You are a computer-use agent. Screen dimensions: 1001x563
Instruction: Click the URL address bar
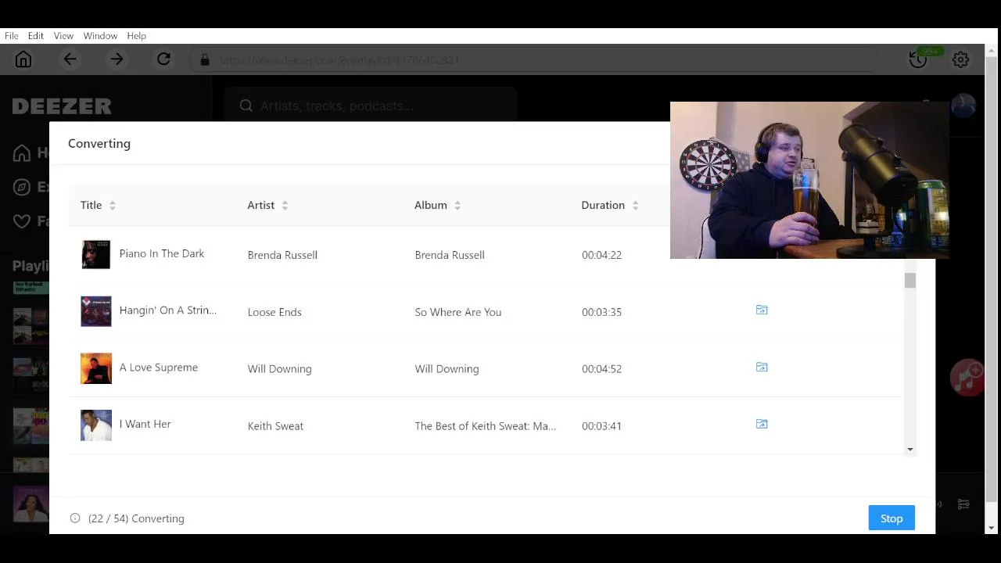point(534,60)
